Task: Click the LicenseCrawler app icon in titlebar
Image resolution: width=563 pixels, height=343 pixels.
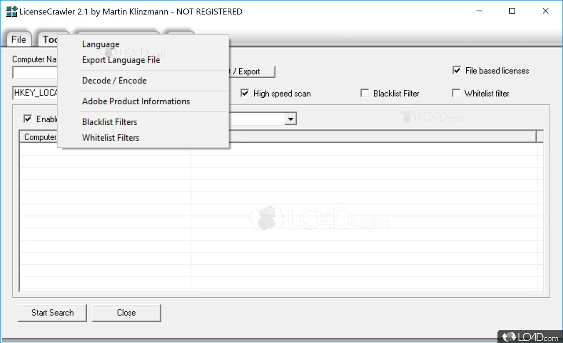Action: (11, 11)
